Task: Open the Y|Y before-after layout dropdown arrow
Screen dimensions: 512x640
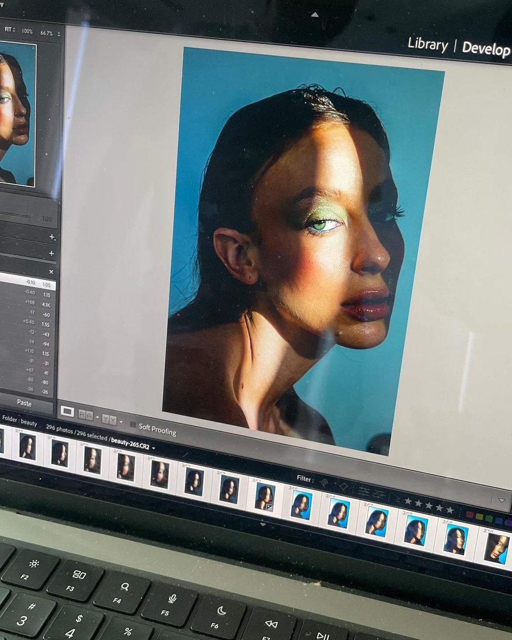Action: pyautogui.click(x=121, y=422)
